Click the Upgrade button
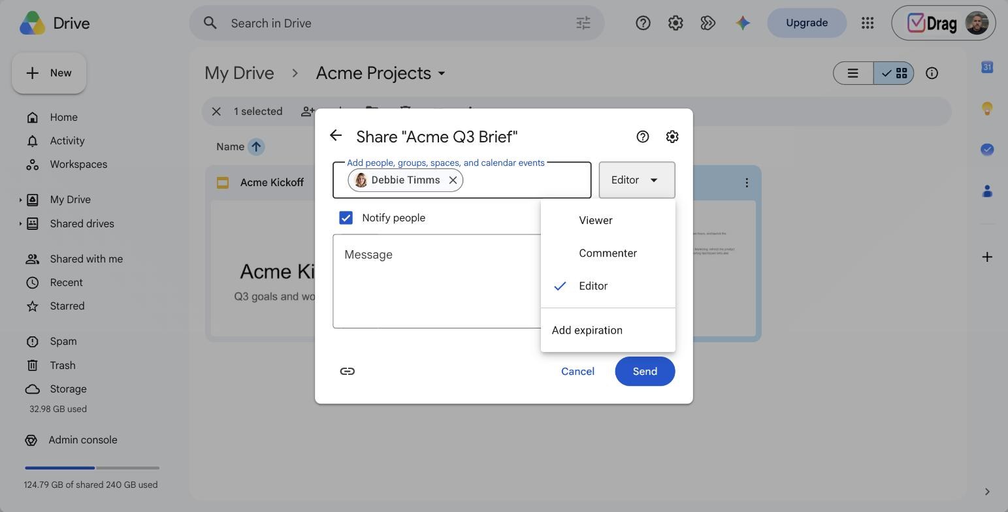 pos(807,23)
